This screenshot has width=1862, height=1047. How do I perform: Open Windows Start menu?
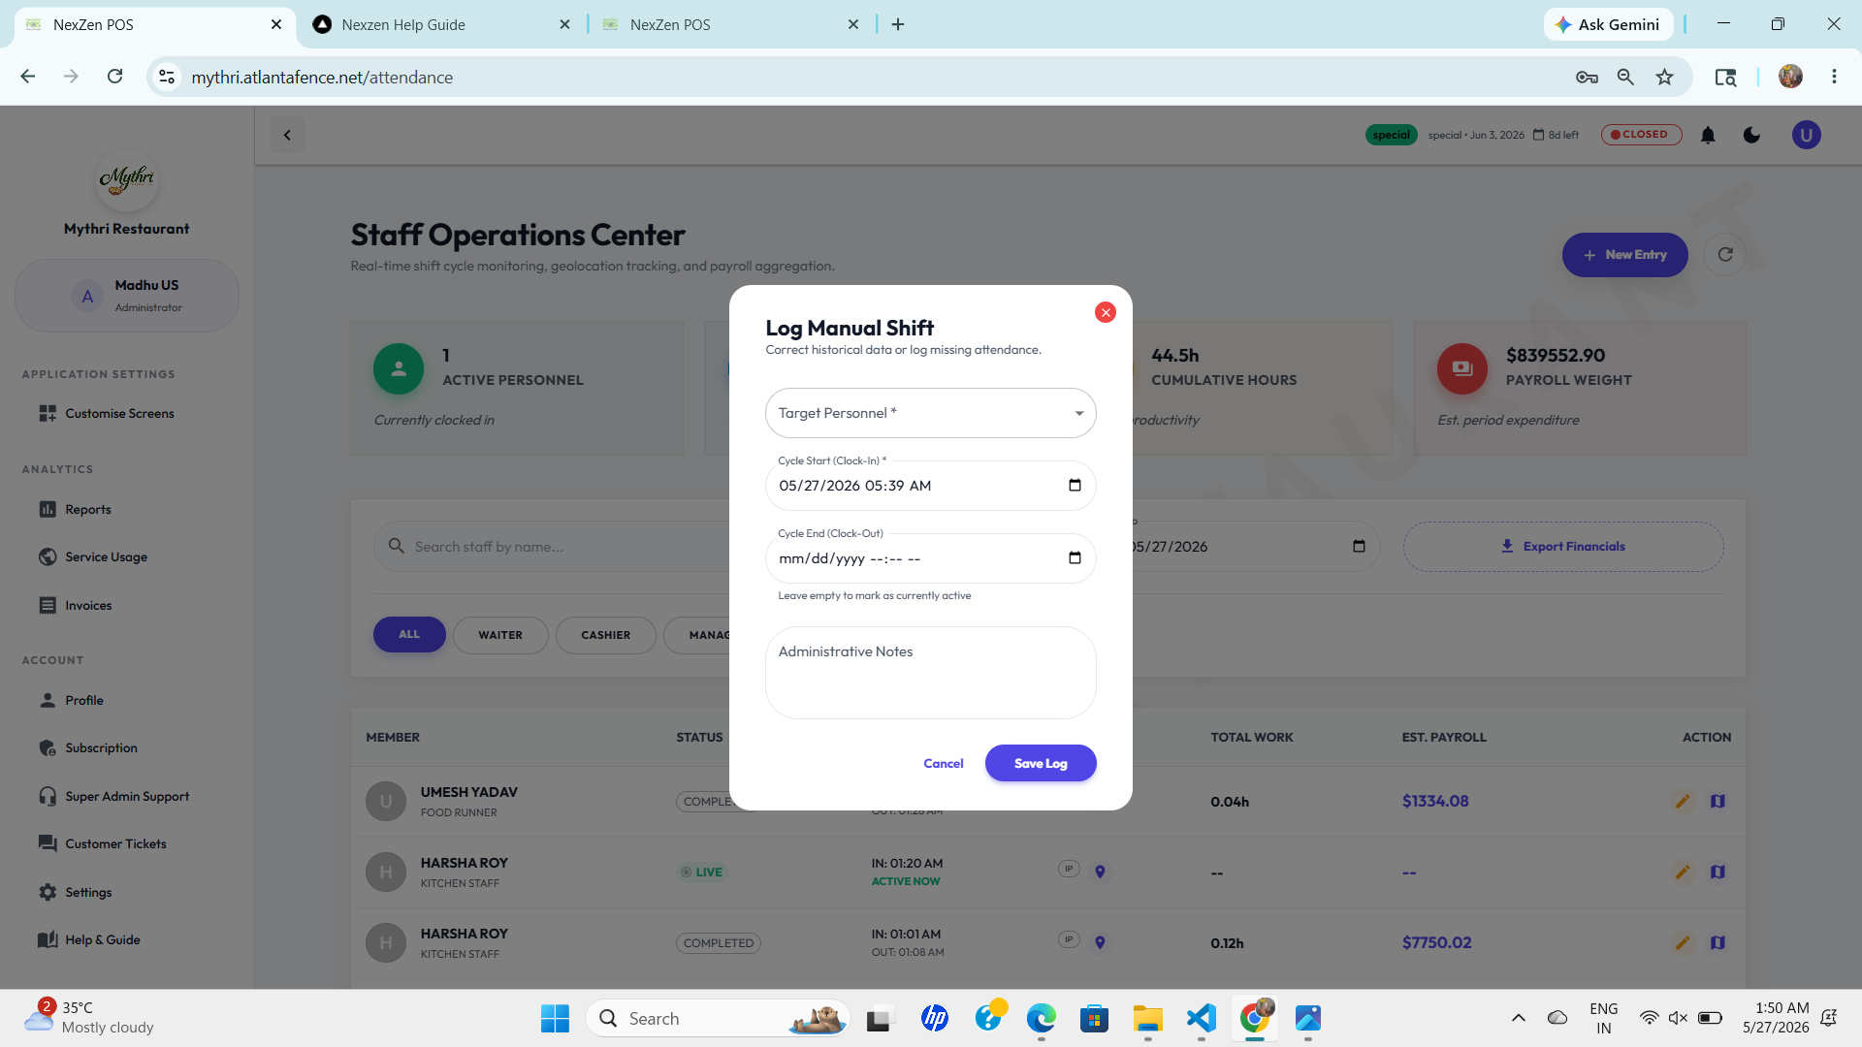[x=555, y=1019]
